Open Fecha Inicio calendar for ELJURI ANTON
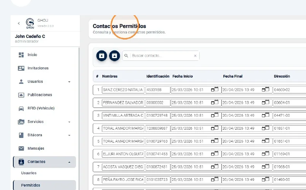 pos(215,154)
